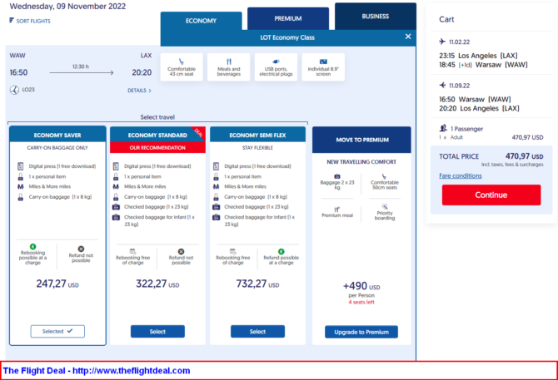Viewport: 558px width, 380px height.
Task: Click the USB ports, electrical plugs tile
Action: [x=276, y=67]
